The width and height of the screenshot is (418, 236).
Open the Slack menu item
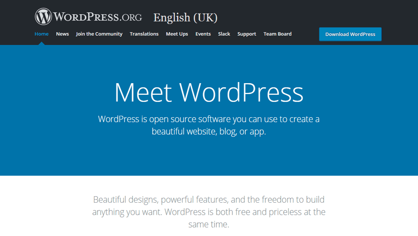[224, 34]
